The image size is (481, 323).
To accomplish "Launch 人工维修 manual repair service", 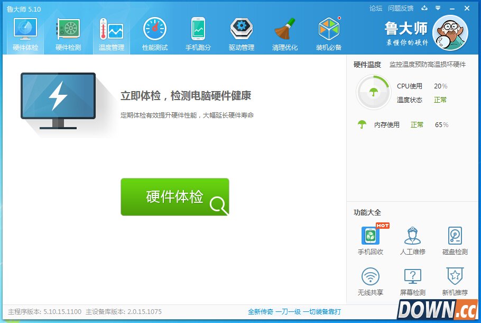I will pyautogui.click(x=413, y=240).
